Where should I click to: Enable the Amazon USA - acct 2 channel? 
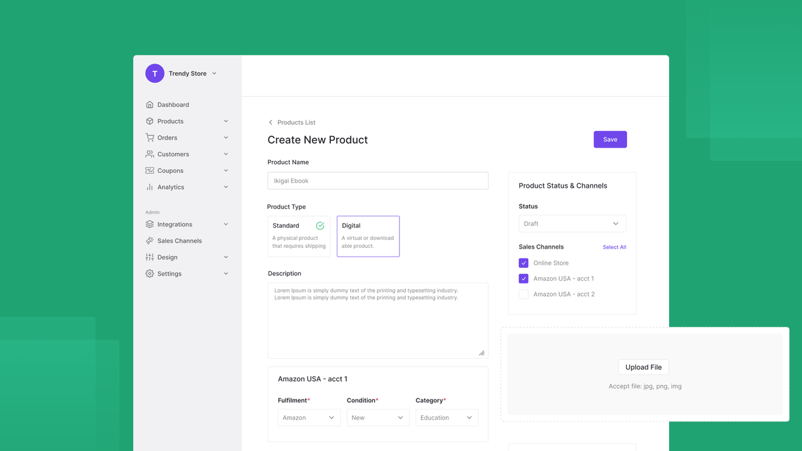click(x=523, y=294)
